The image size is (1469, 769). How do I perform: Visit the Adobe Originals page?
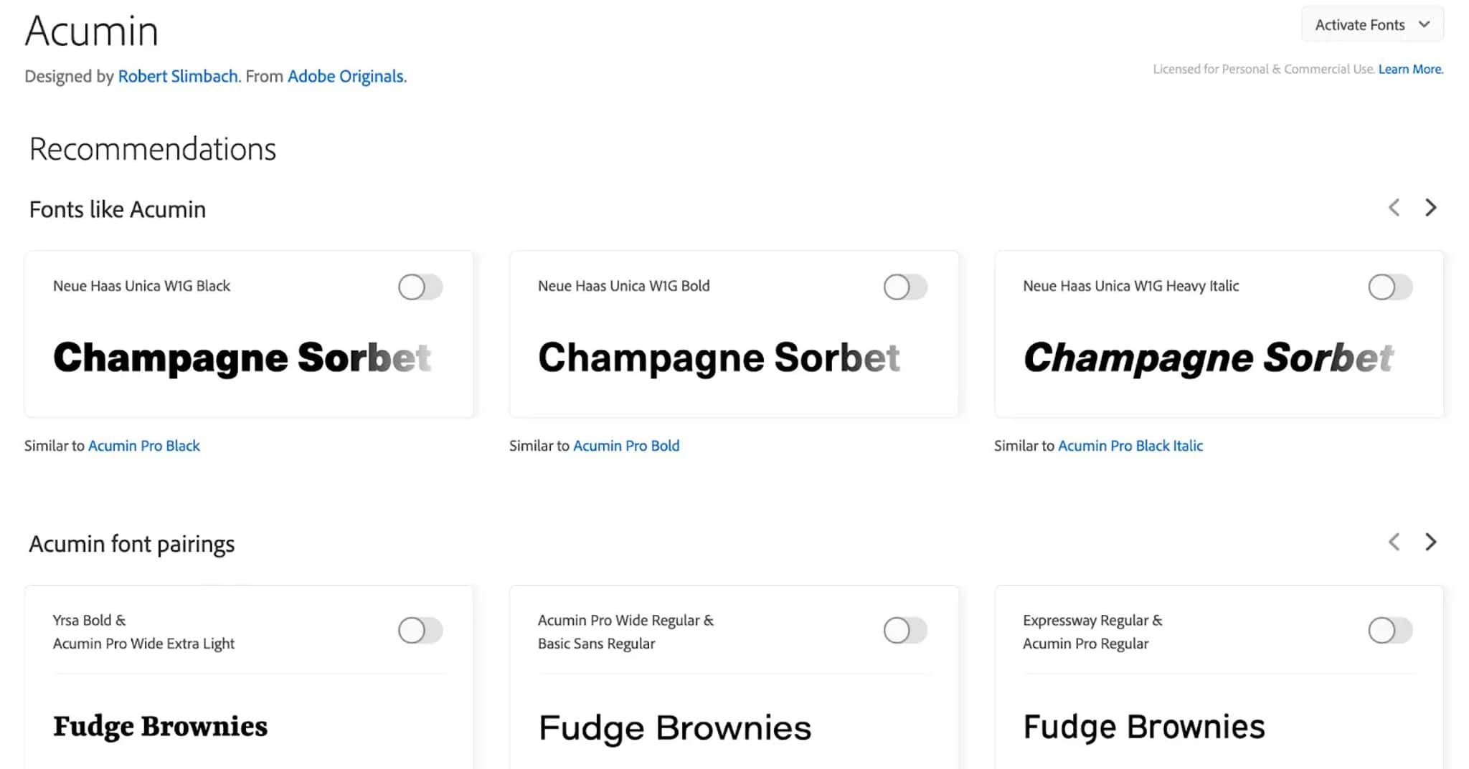click(346, 76)
